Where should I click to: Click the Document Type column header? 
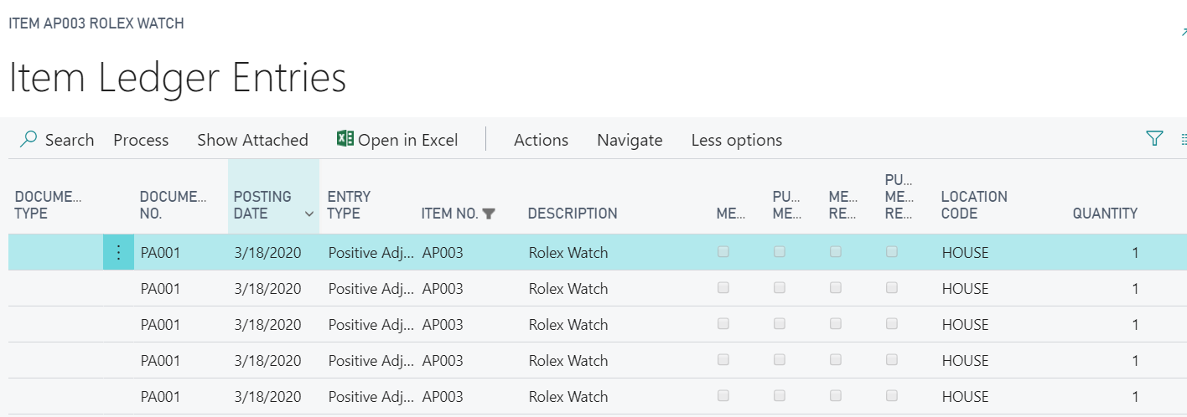click(x=49, y=205)
